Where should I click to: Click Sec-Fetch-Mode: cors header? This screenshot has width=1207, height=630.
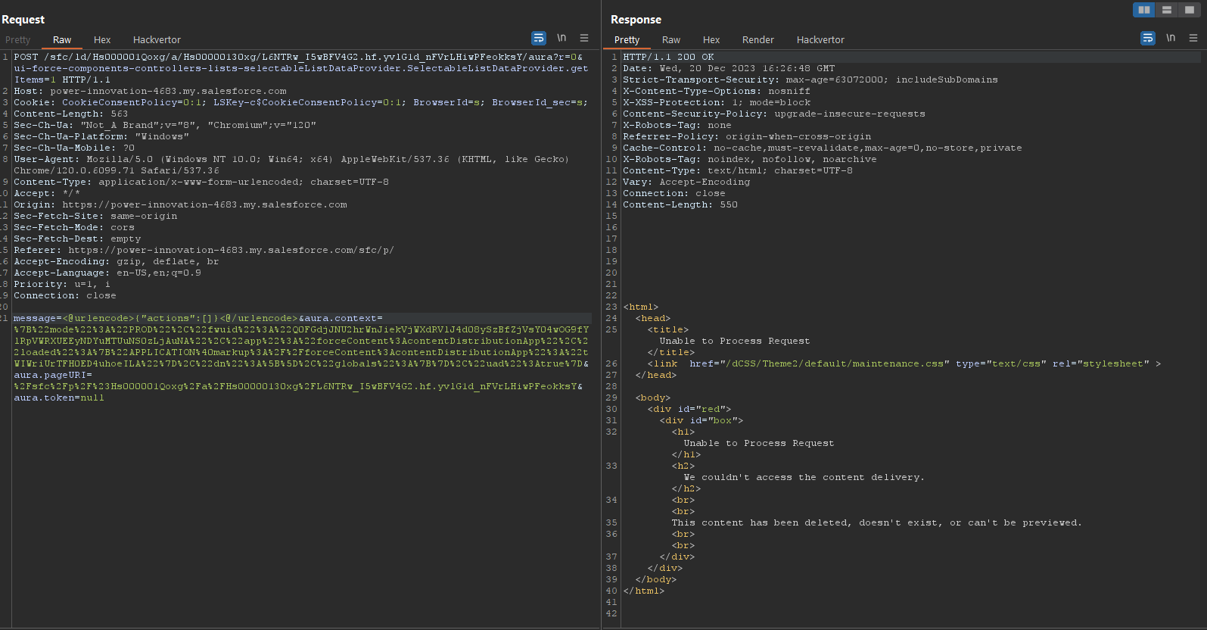point(74,227)
